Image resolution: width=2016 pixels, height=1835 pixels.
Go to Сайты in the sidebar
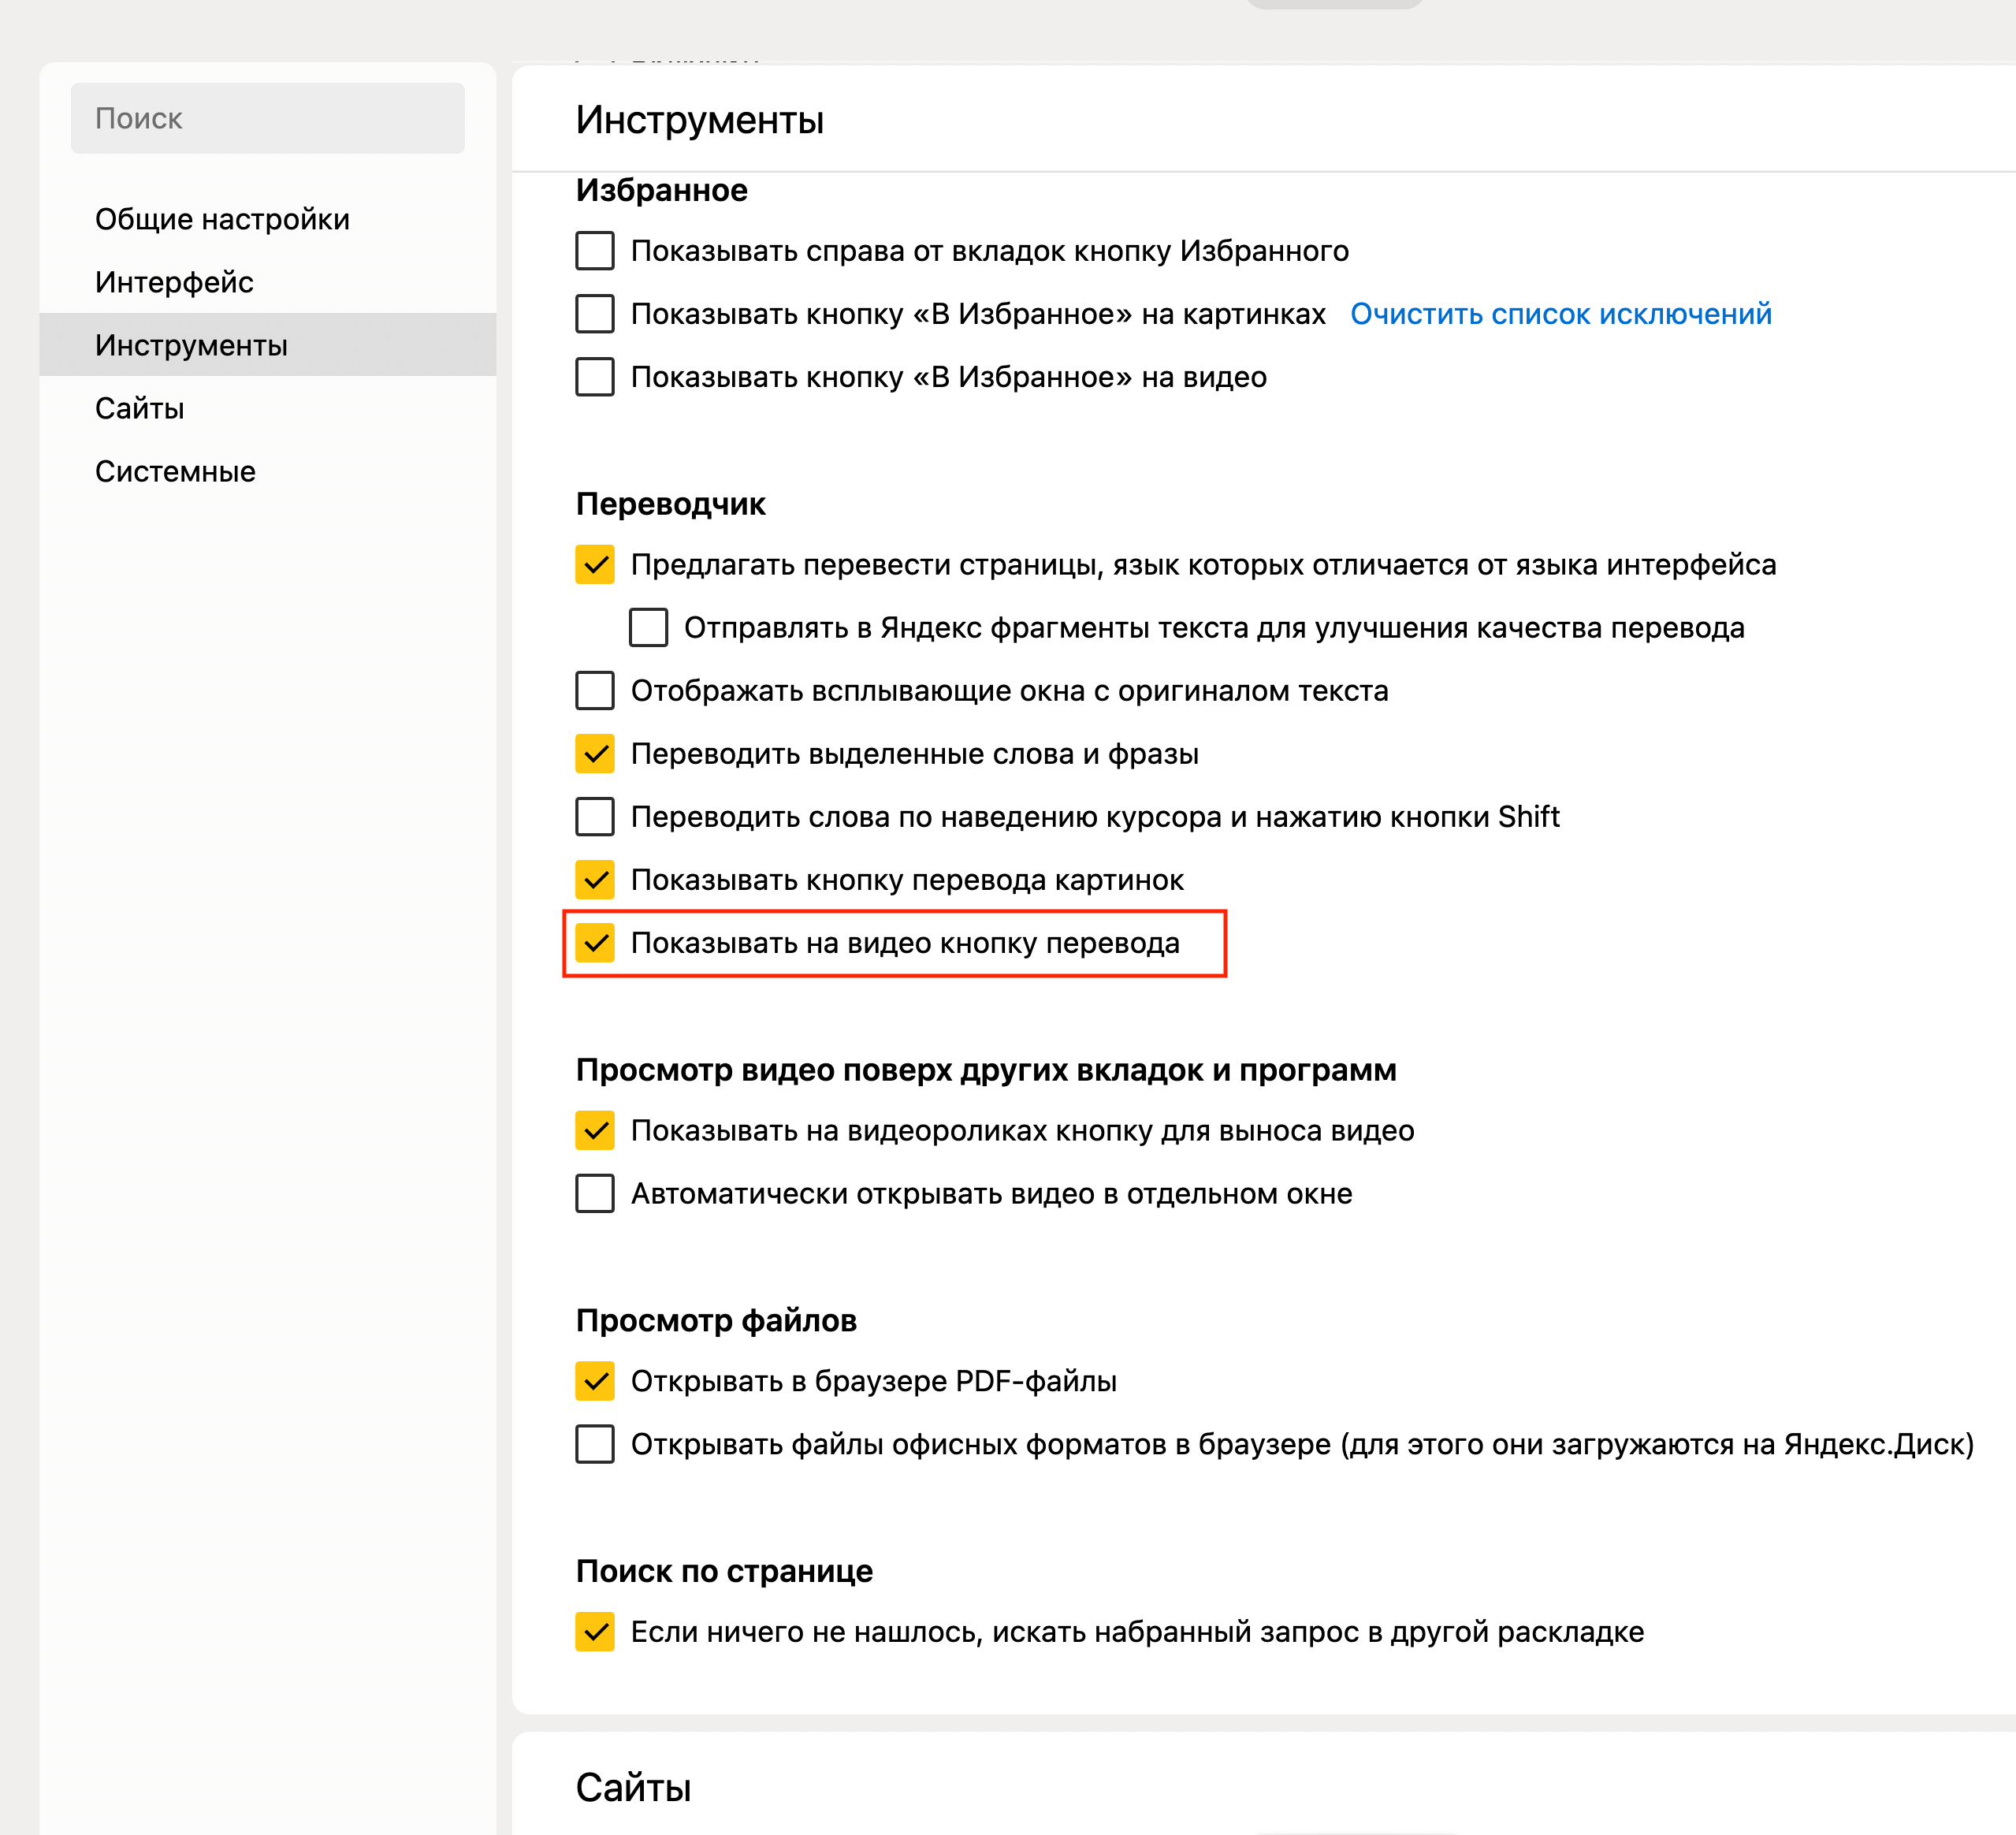point(140,408)
